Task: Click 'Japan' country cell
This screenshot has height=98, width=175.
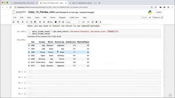Action: [x=43, y=56]
